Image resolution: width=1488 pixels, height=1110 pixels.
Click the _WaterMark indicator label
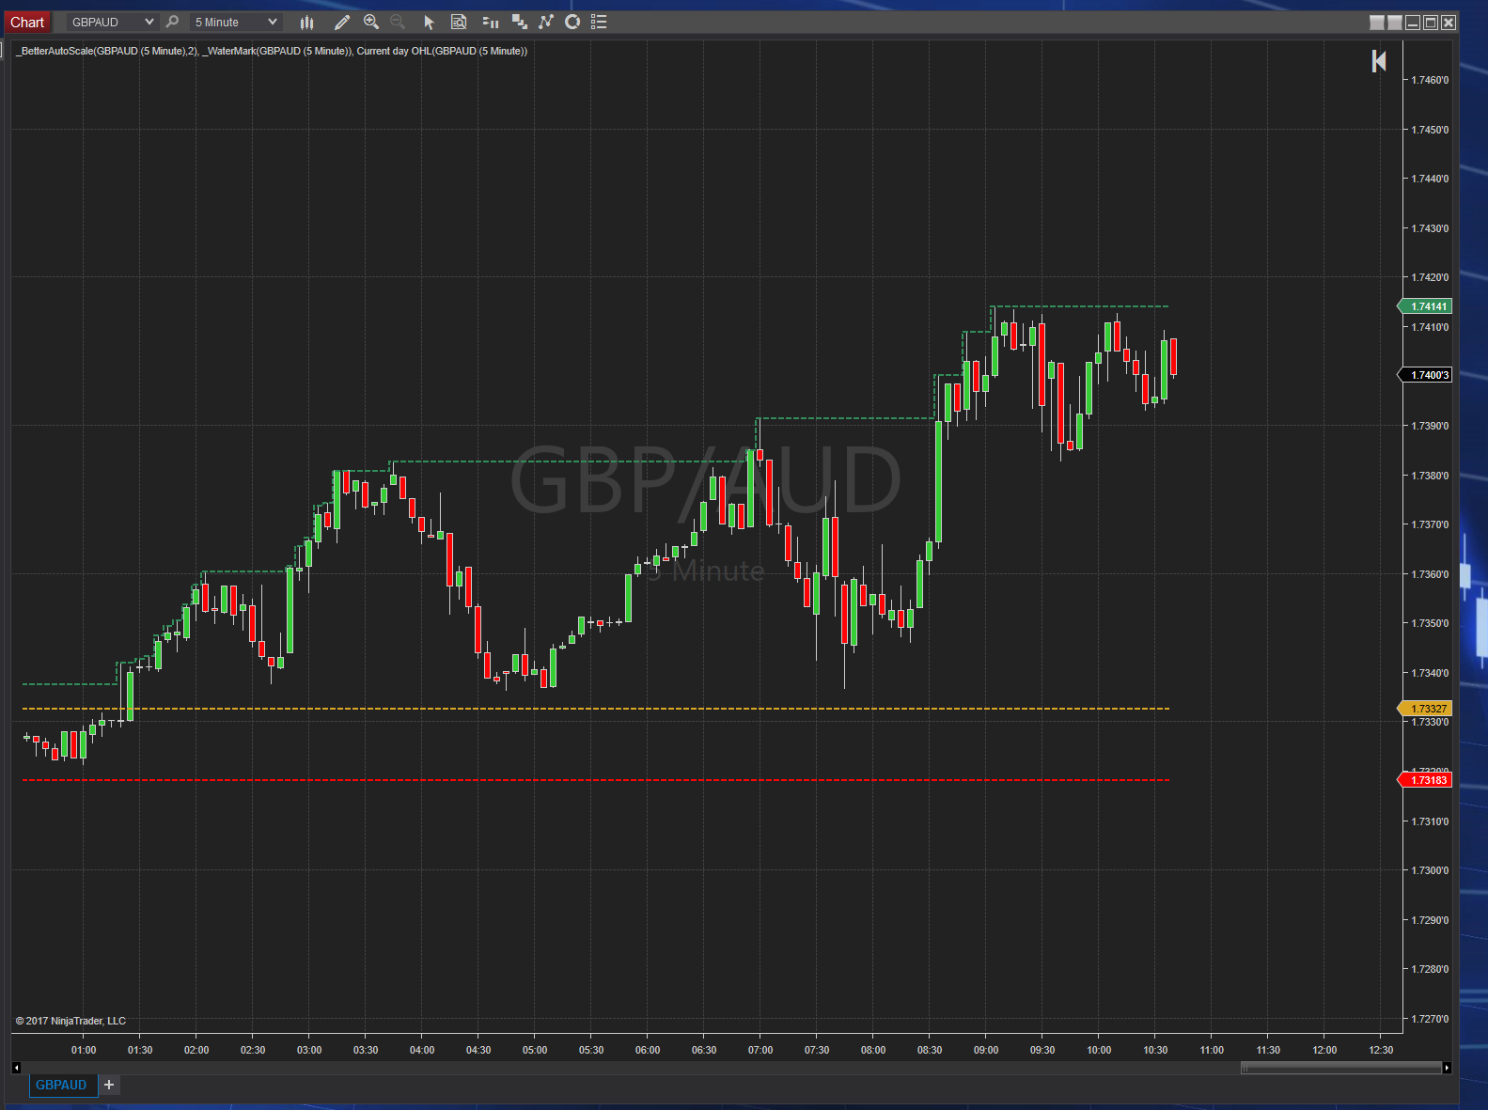[x=278, y=51]
